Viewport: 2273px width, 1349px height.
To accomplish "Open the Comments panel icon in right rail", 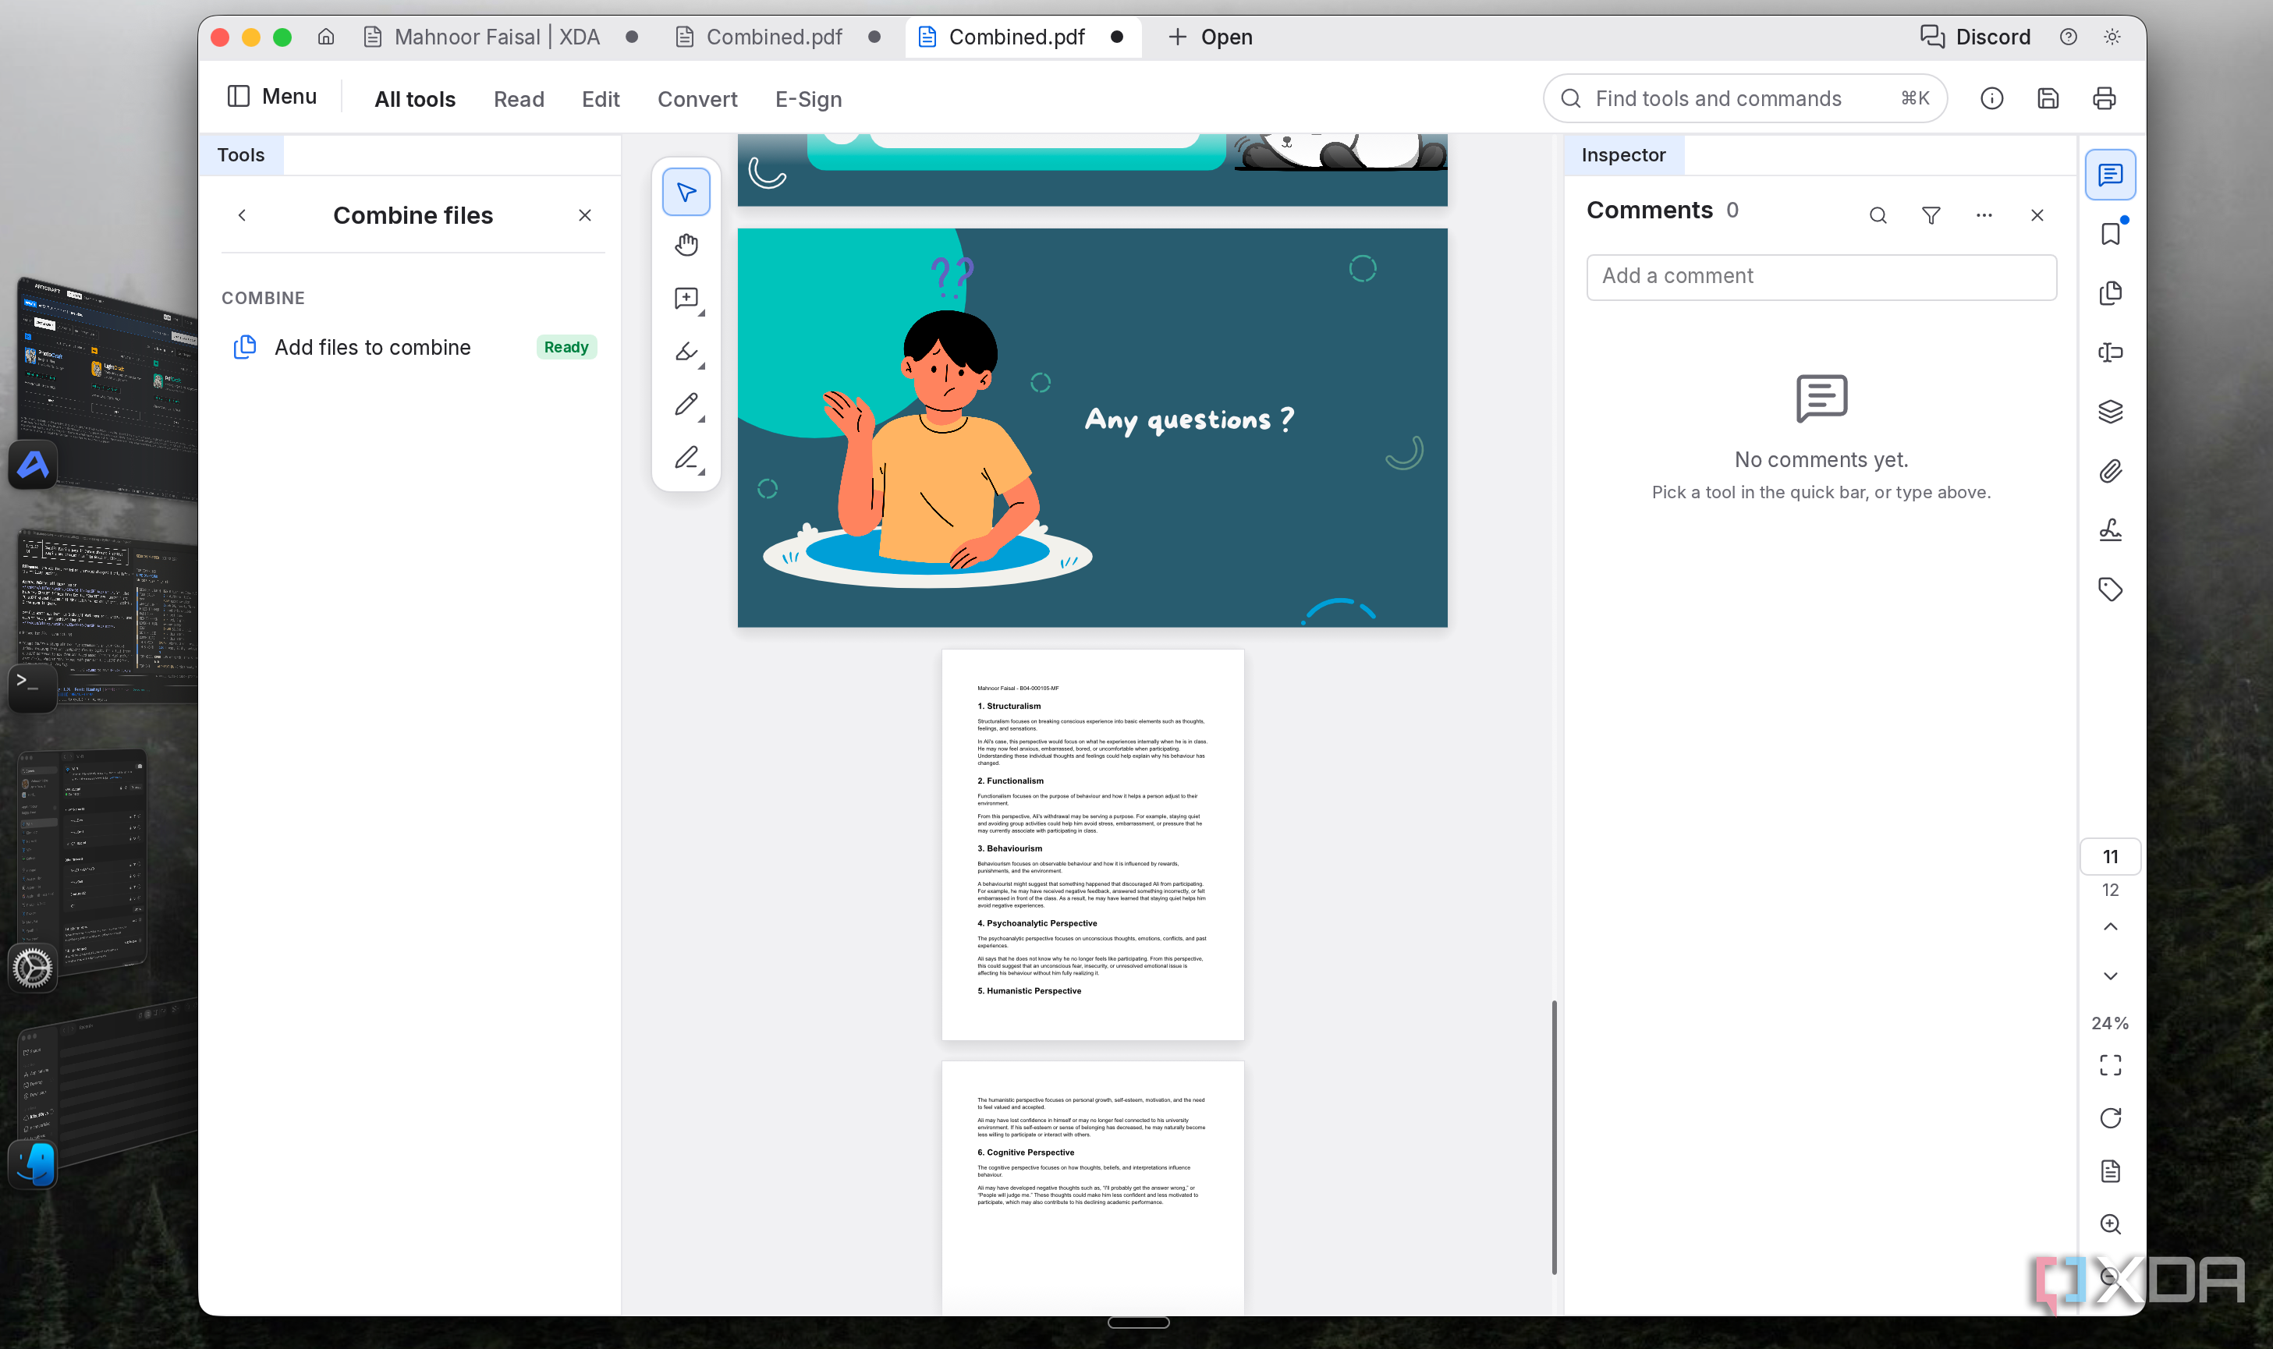I will tap(2110, 175).
